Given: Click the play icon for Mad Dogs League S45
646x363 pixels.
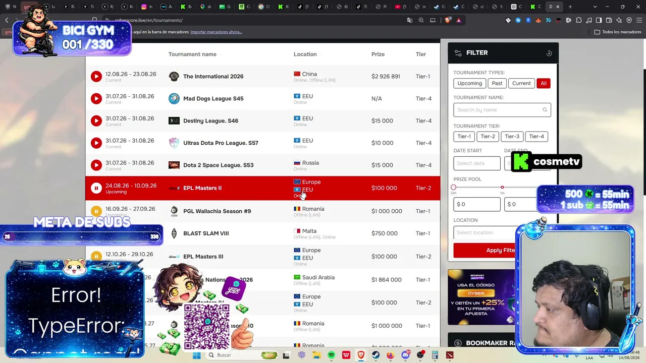Looking at the screenshot, I should tap(96, 99).
